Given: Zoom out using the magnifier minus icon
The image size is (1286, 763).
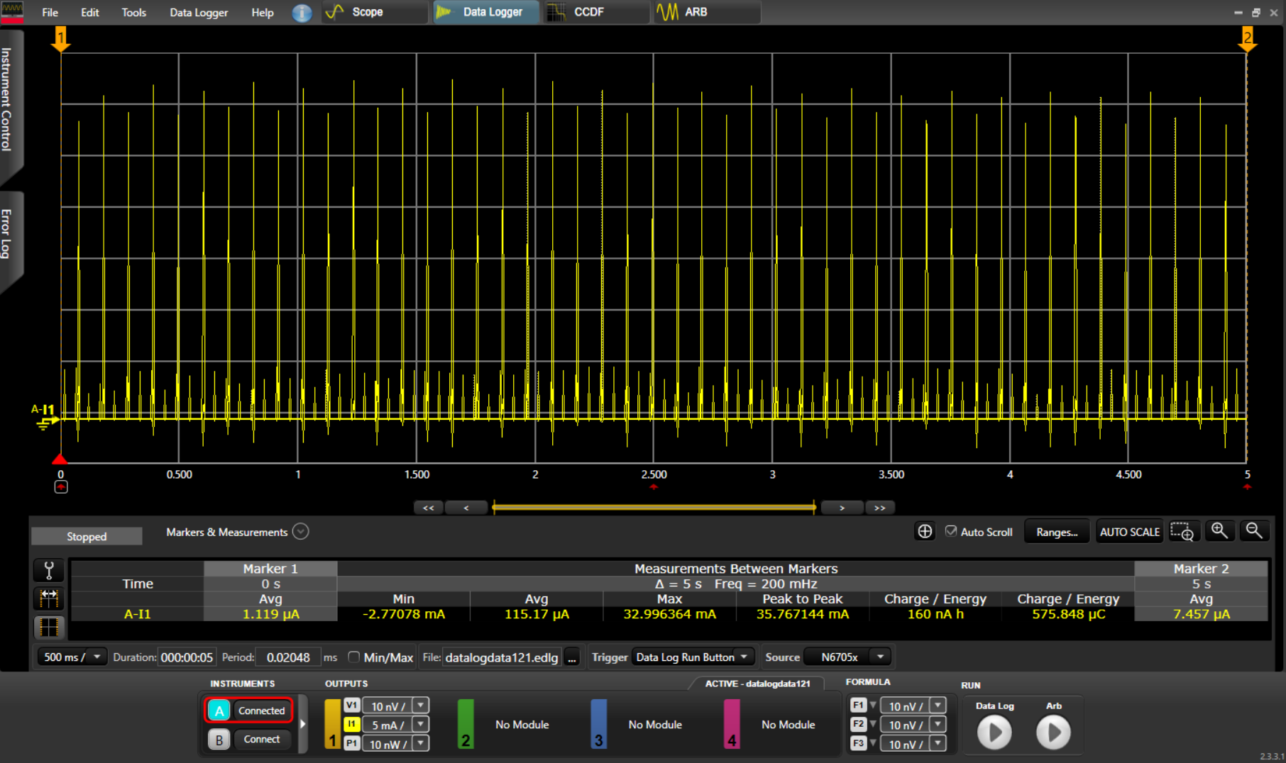Looking at the screenshot, I should point(1254,531).
